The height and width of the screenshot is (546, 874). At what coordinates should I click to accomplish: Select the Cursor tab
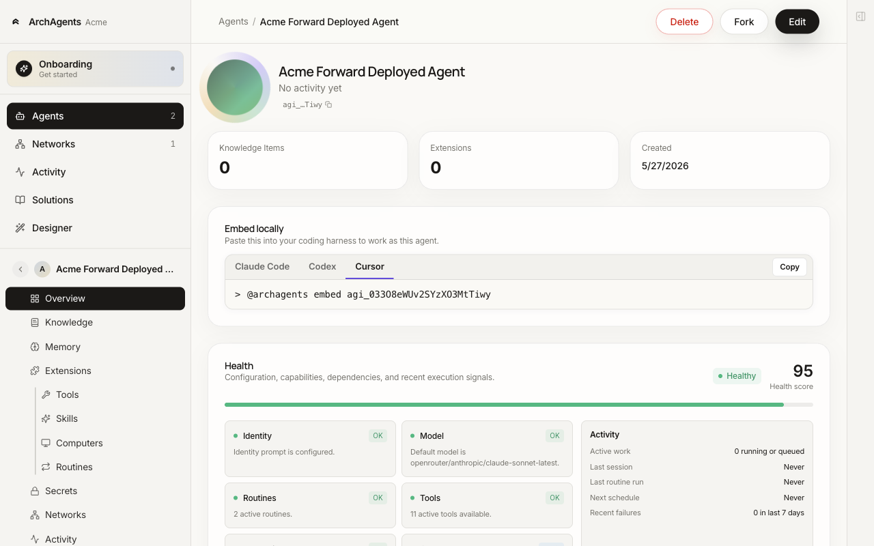click(x=369, y=267)
